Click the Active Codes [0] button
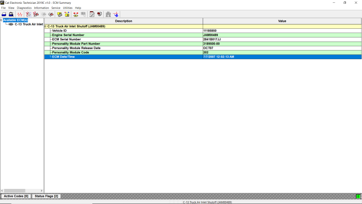 tap(16, 196)
